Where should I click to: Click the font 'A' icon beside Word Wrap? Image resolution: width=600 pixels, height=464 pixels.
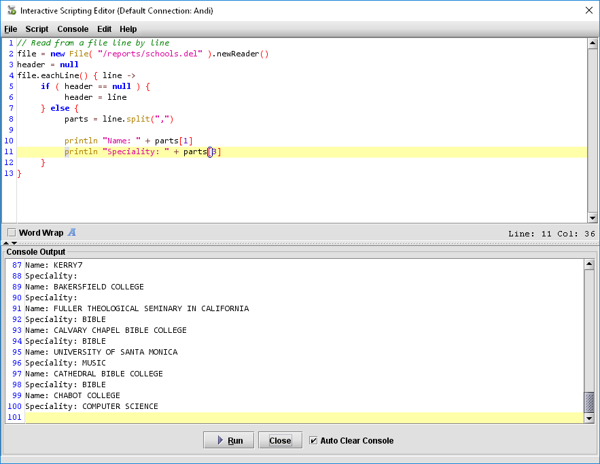coord(71,232)
